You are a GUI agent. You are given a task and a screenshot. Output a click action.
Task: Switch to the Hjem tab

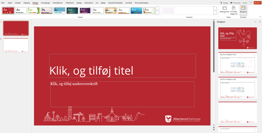pyautogui.click(x=10, y=3)
